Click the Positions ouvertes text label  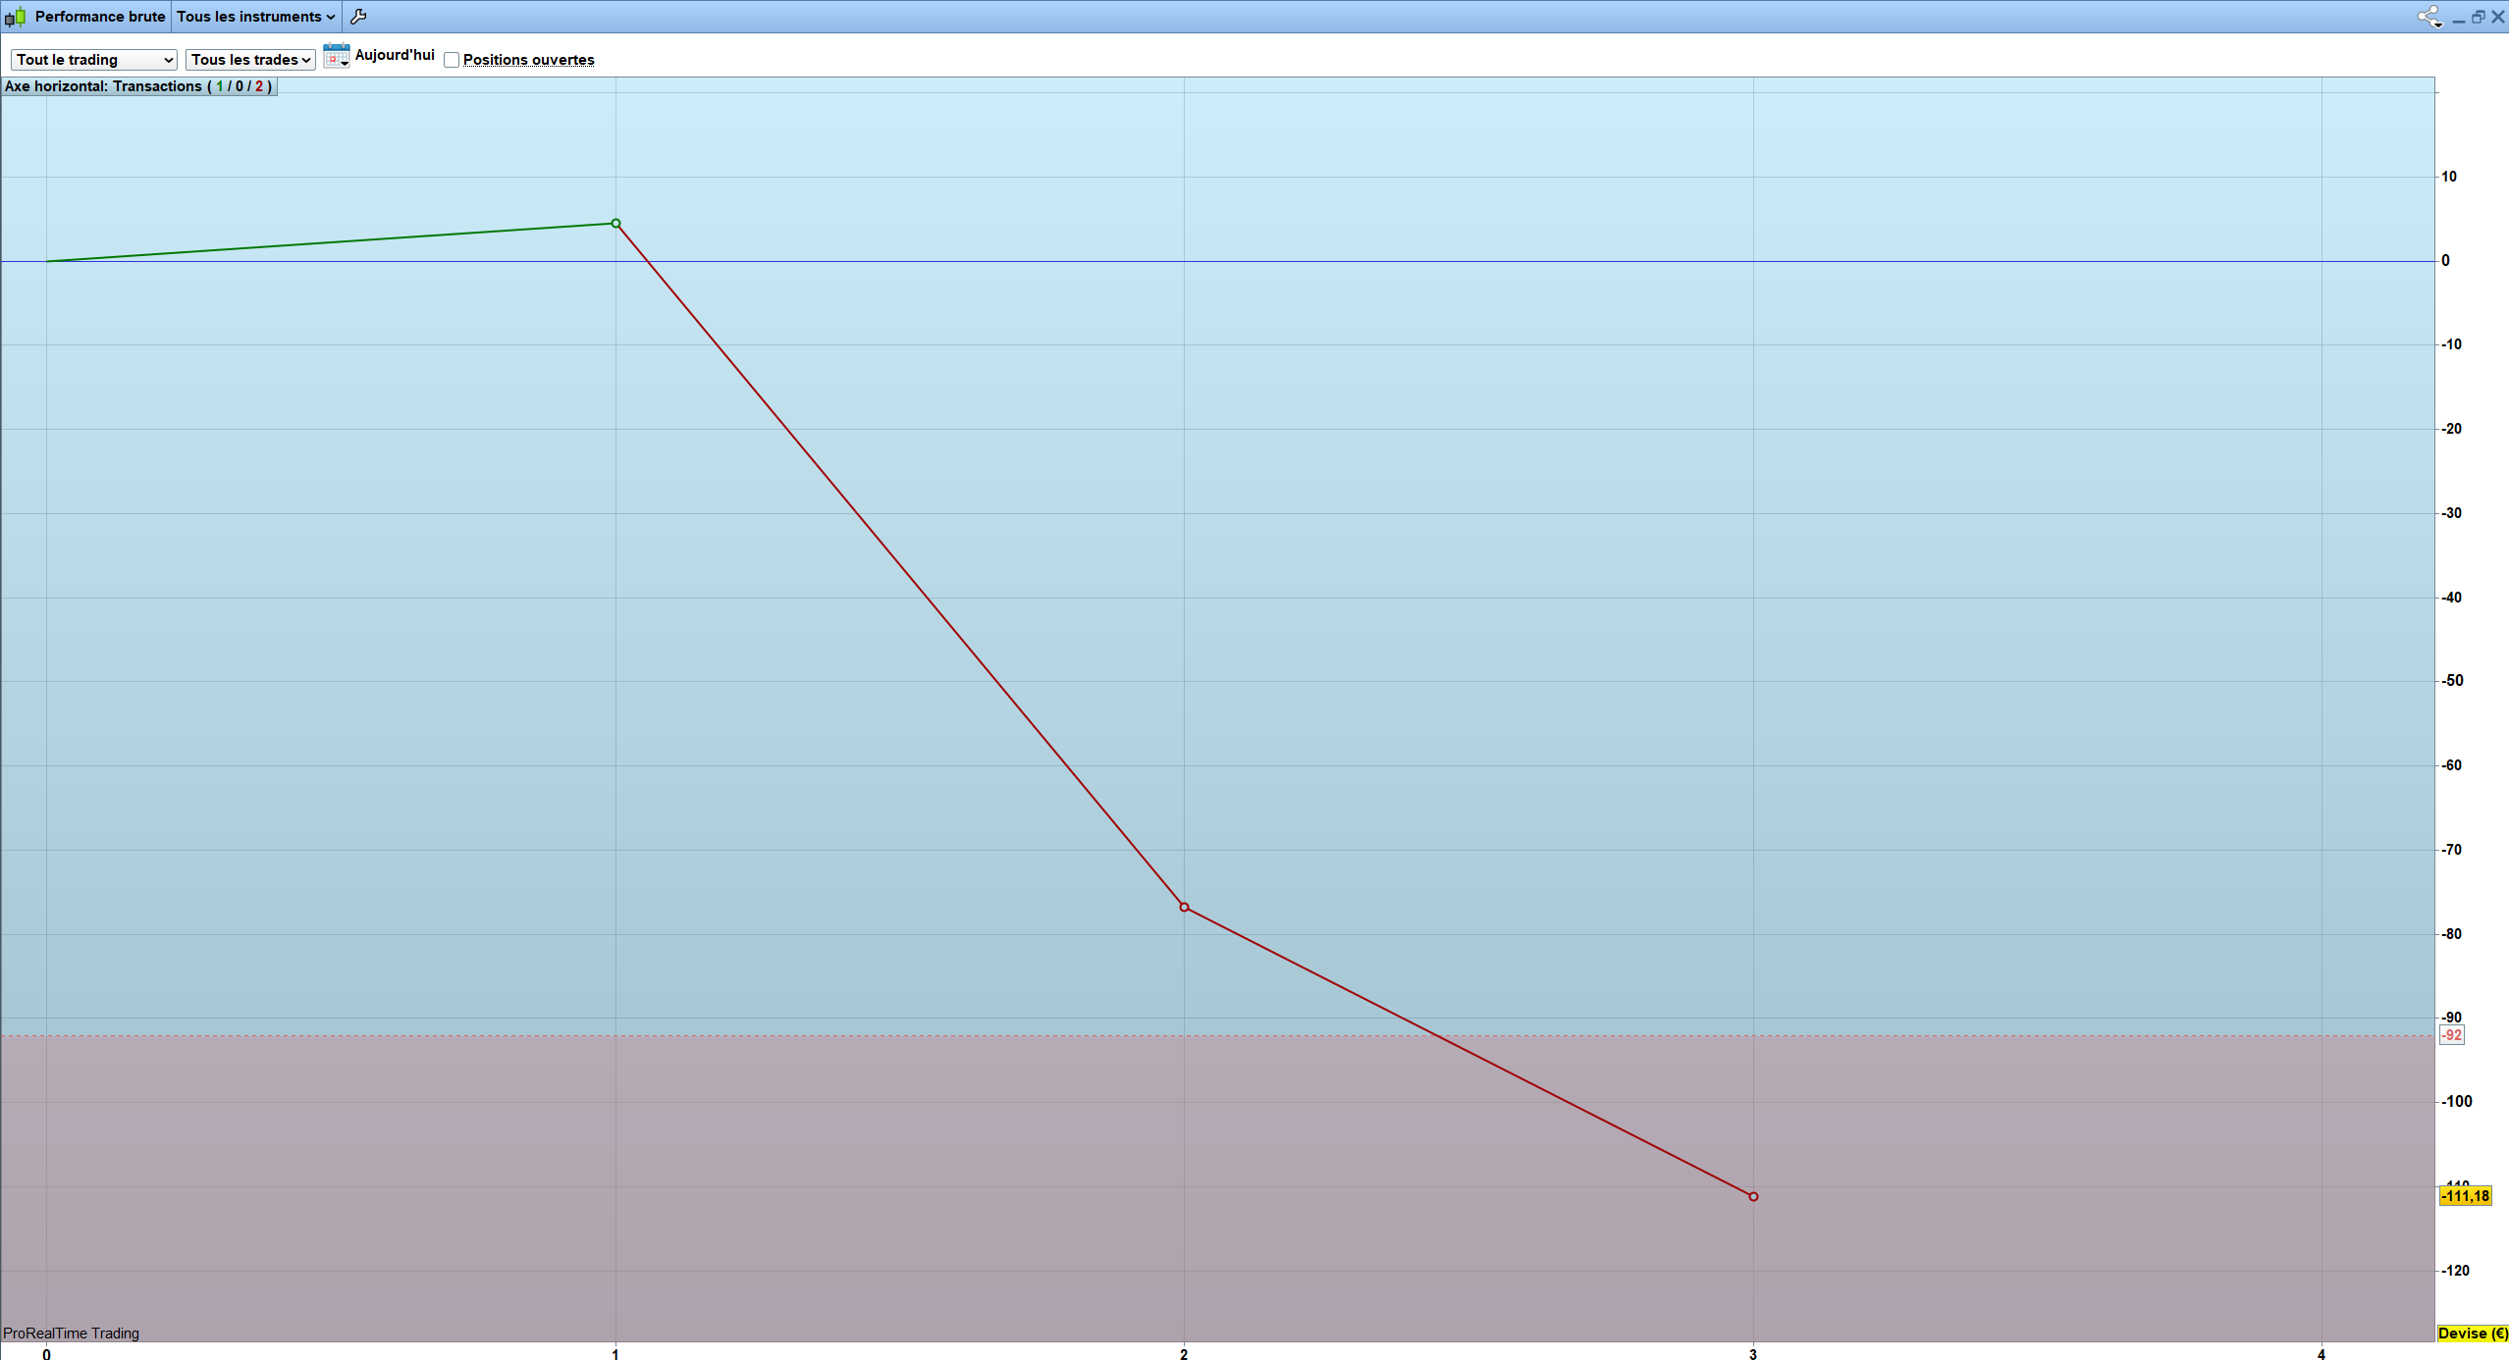point(528,60)
